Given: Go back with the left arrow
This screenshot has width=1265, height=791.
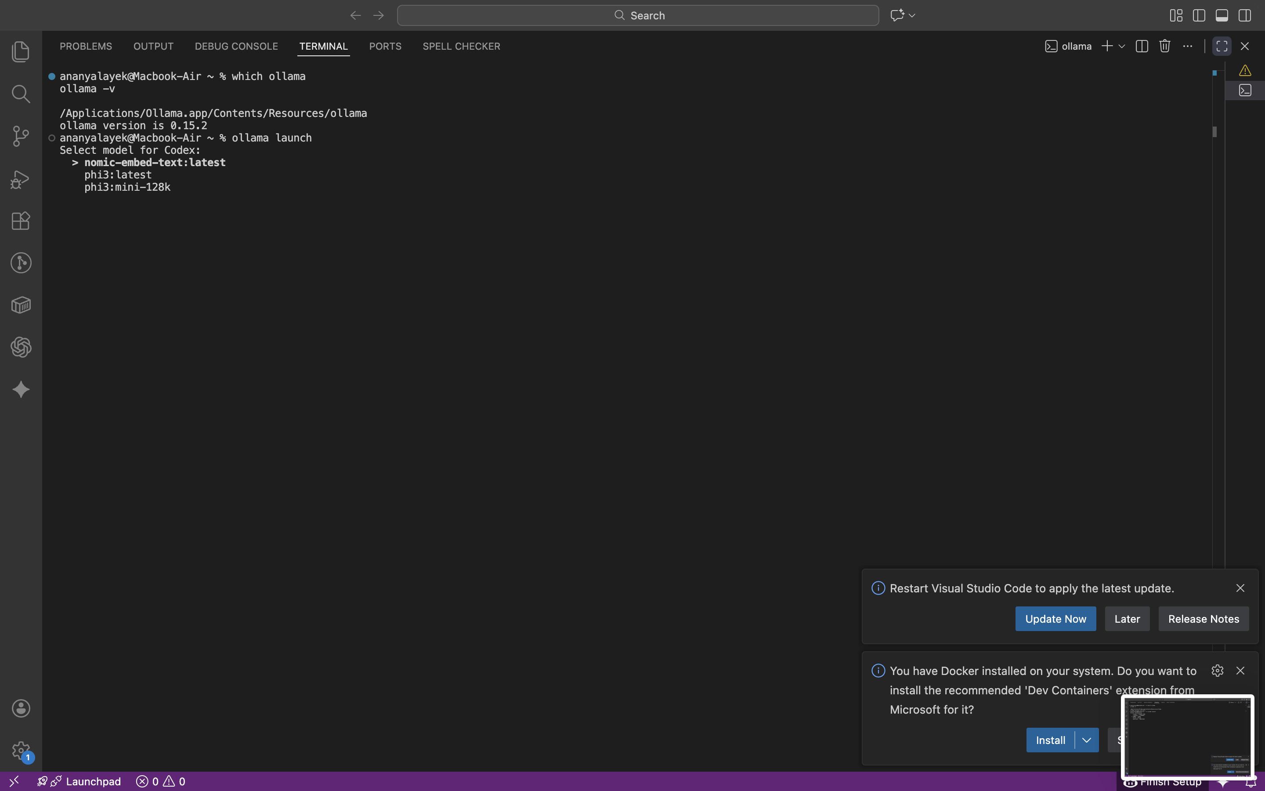Looking at the screenshot, I should [355, 15].
